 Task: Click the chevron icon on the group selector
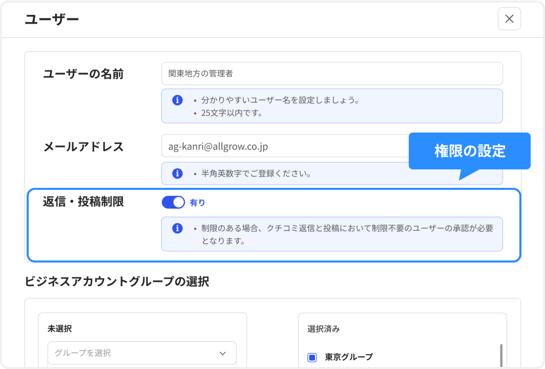pos(222,353)
